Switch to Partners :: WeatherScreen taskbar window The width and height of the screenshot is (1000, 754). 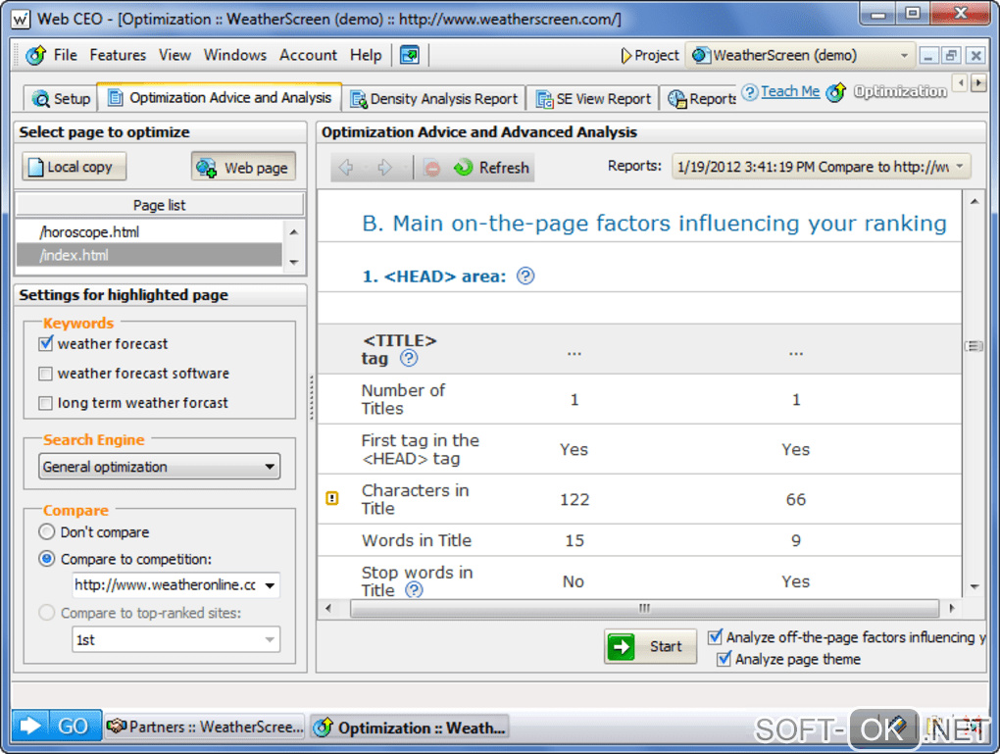click(205, 727)
